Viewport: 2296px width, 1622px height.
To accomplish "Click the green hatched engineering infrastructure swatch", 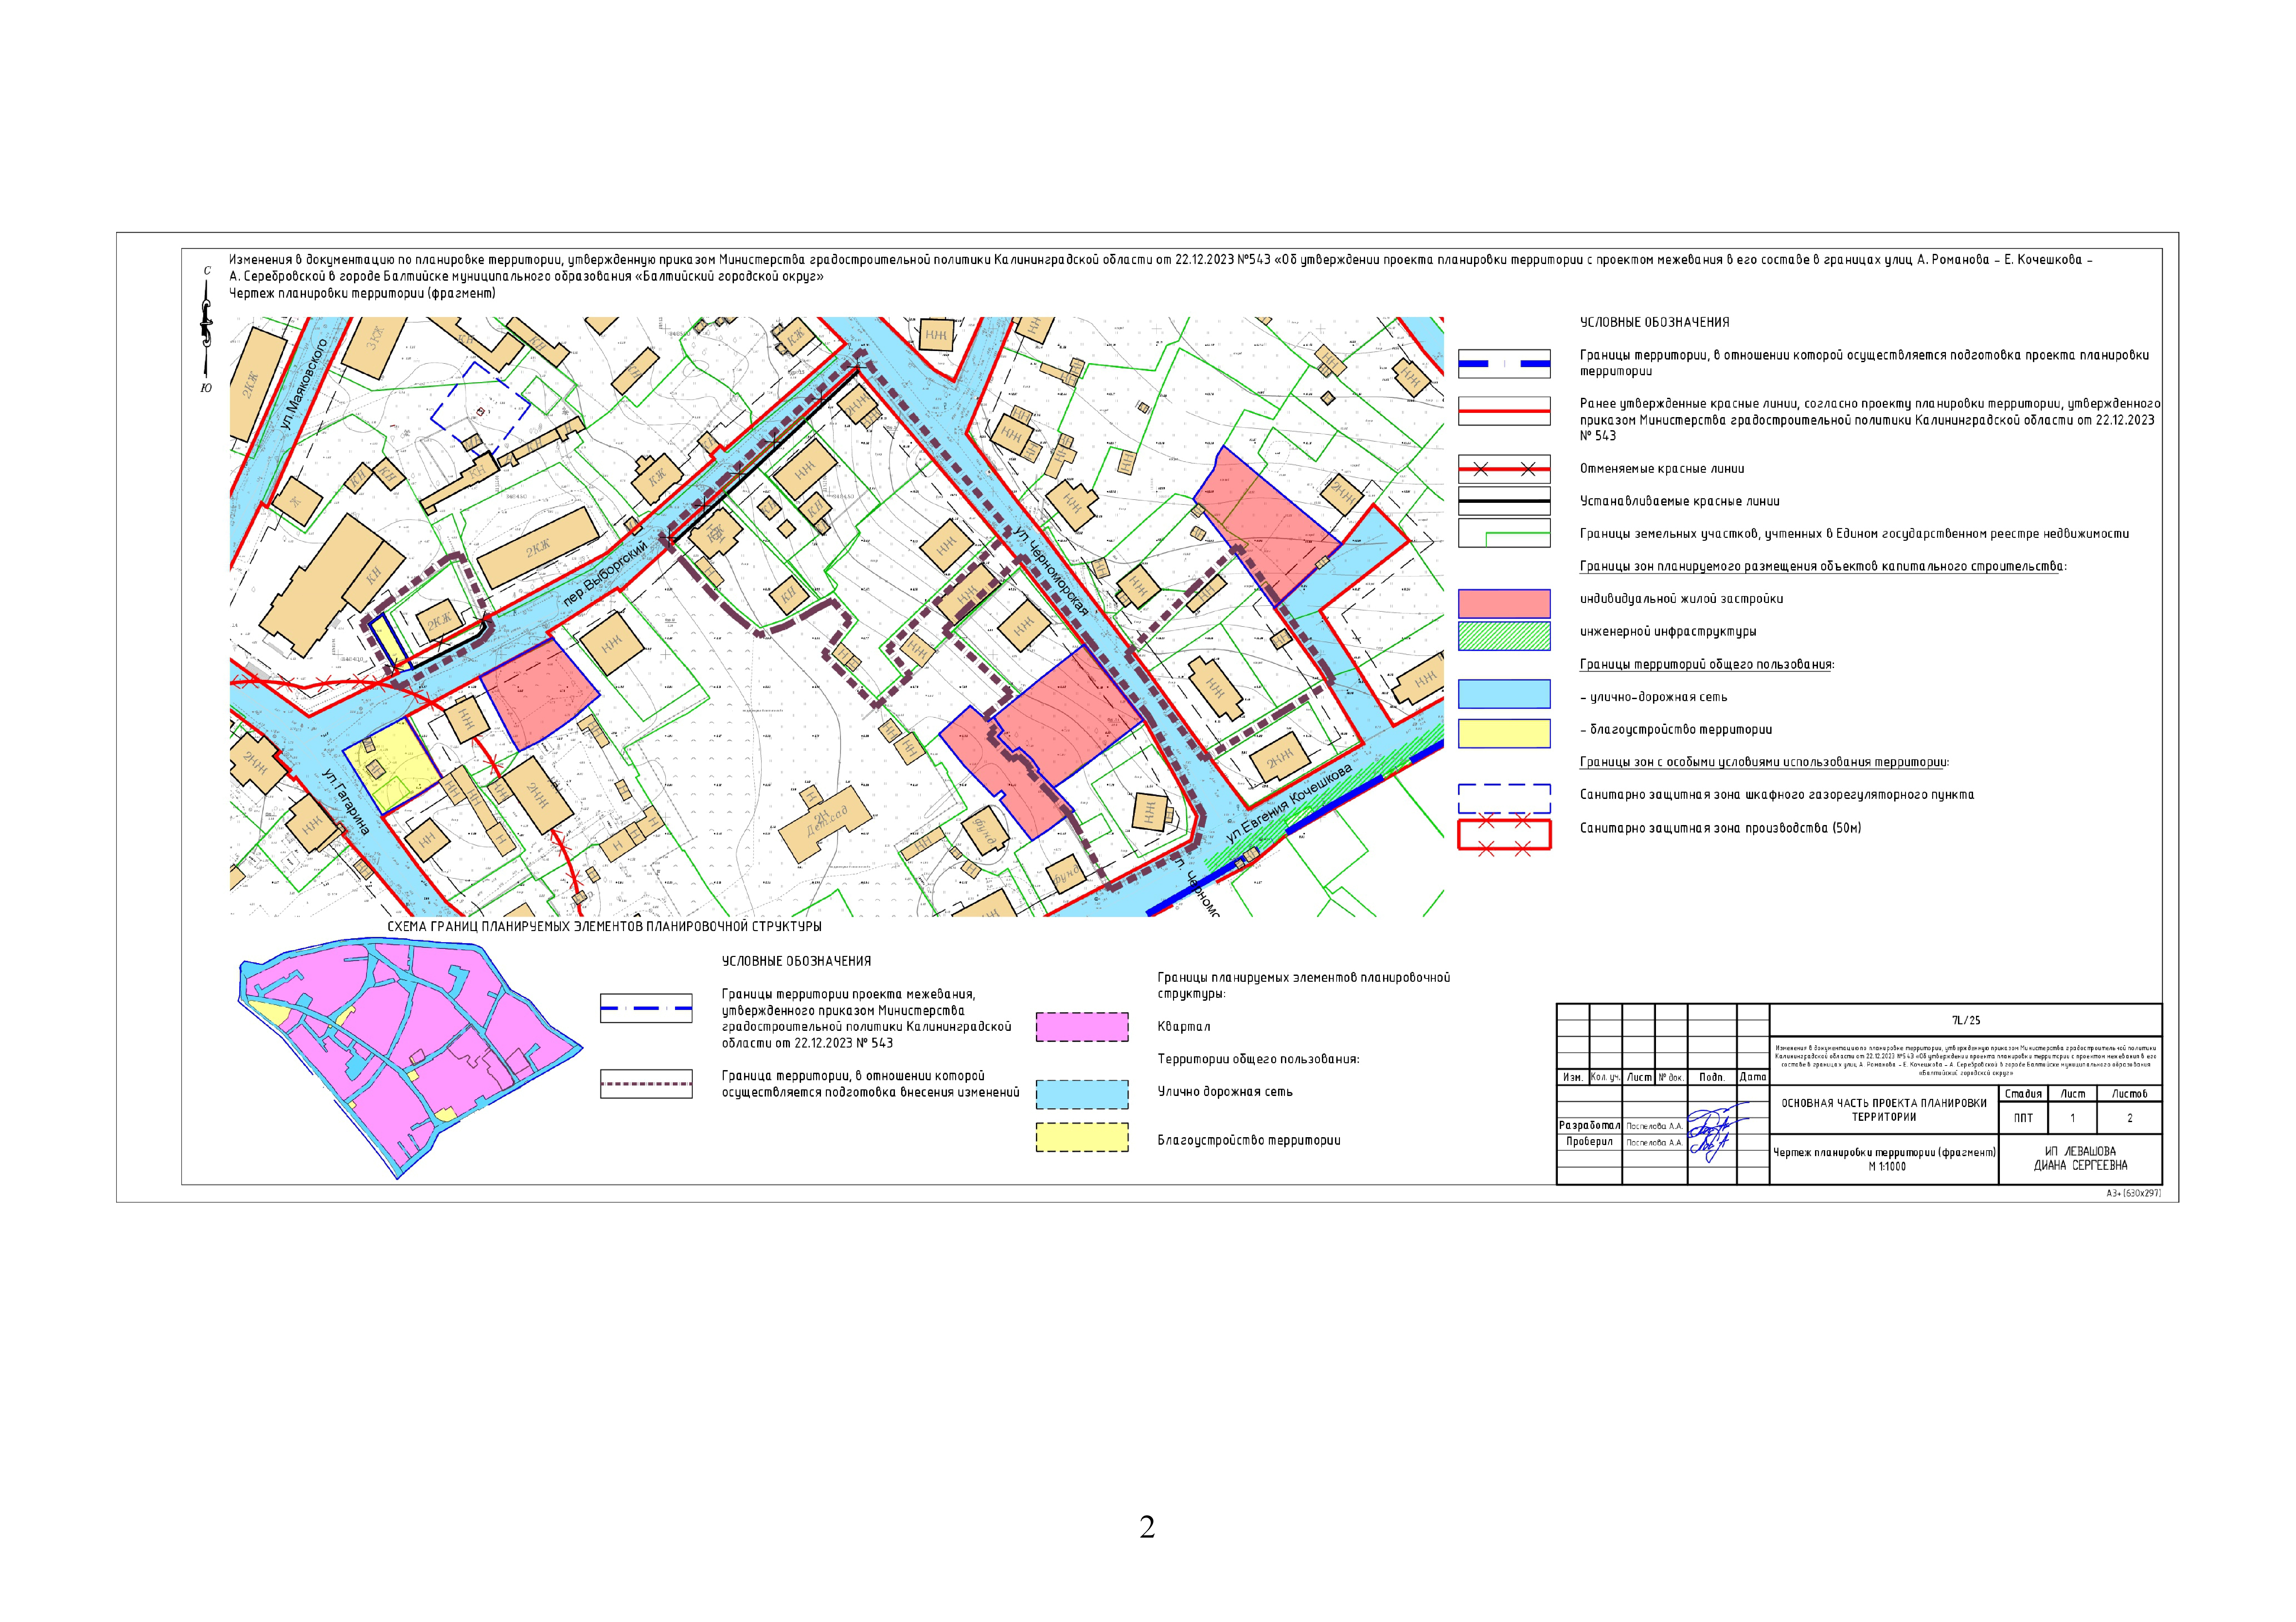I will point(1504,636).
